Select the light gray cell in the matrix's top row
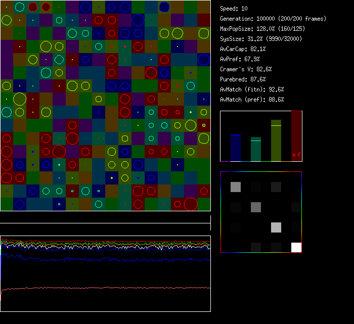Viewport: 354px width, 324px height. click(x=236, y=187)
